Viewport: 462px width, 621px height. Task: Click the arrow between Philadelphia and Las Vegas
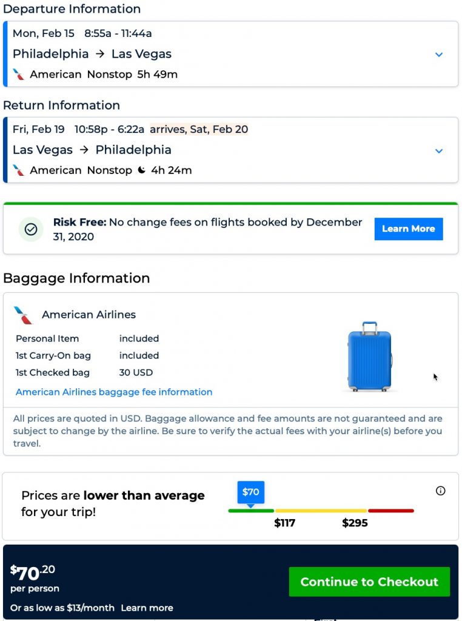[100, 54]
